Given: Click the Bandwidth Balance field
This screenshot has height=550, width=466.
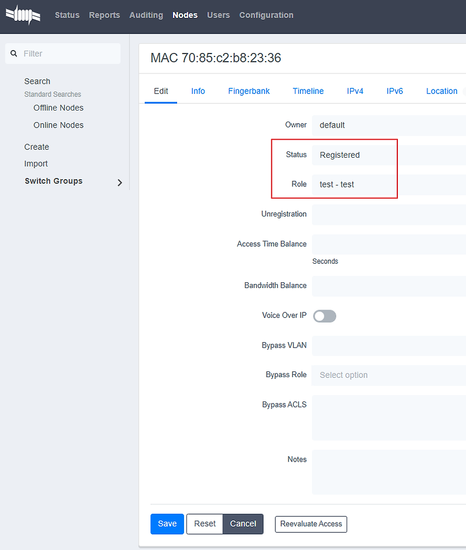Looking at the screenshot, I should point(389,286).
